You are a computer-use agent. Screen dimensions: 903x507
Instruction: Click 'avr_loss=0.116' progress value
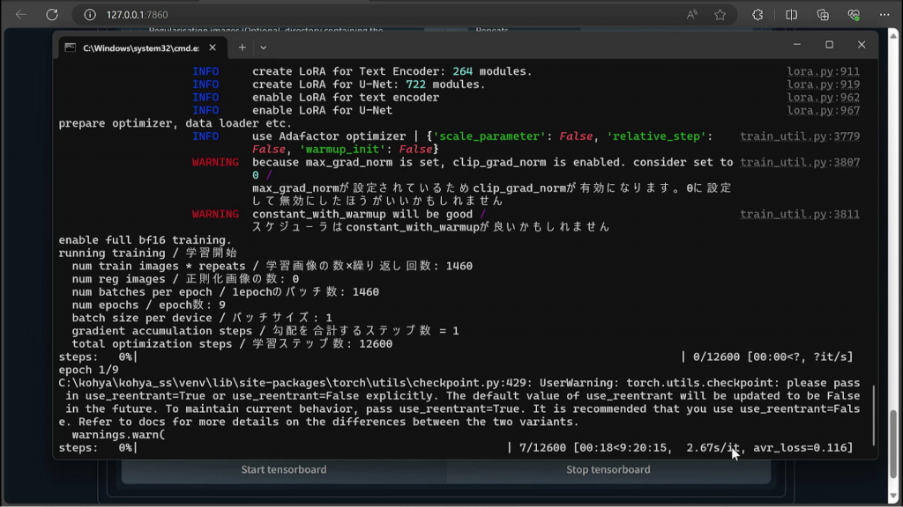(800, 448)
